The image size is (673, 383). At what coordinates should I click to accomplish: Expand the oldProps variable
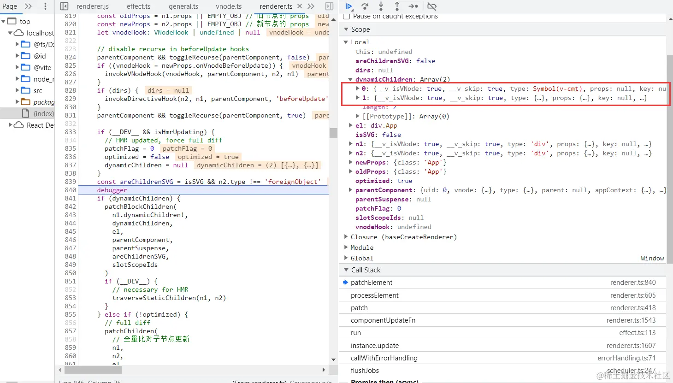351,171
